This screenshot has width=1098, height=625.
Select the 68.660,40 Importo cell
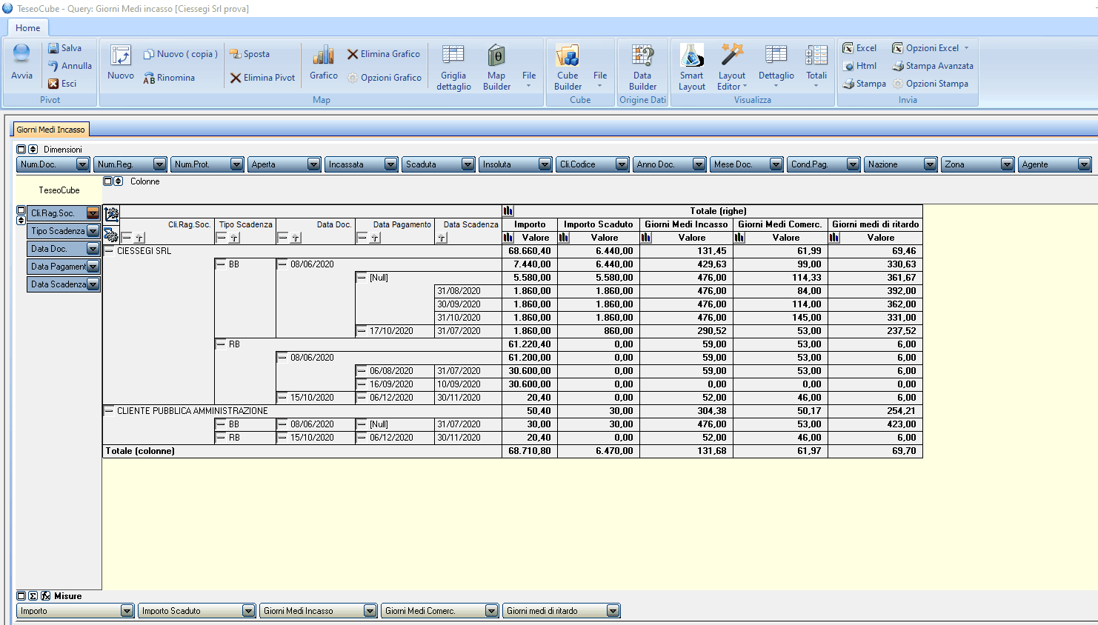tap(530, 251)
